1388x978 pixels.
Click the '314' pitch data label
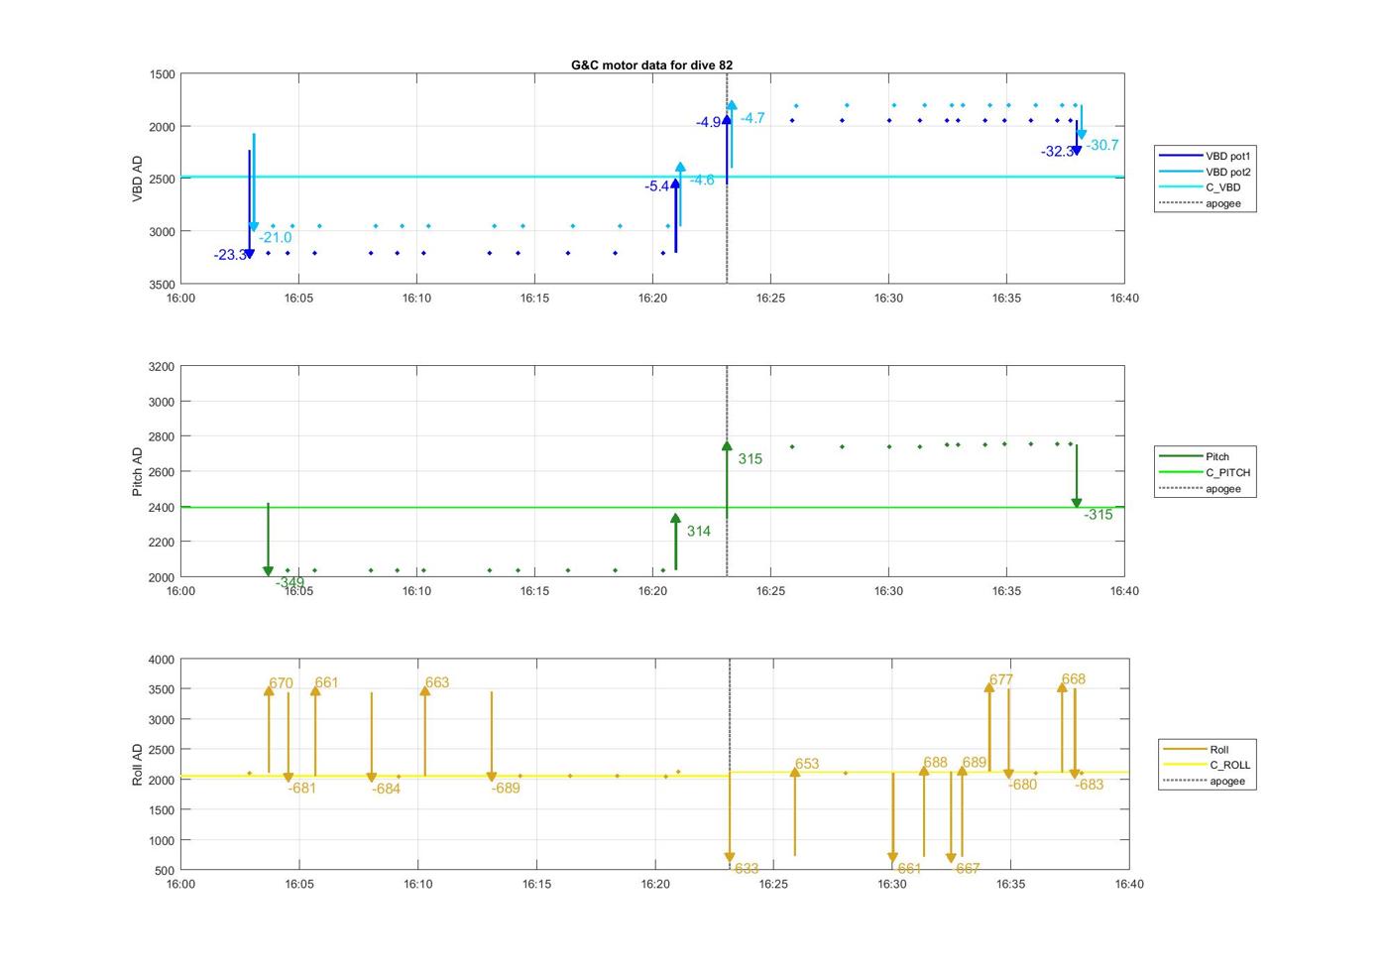click(699, 532)
